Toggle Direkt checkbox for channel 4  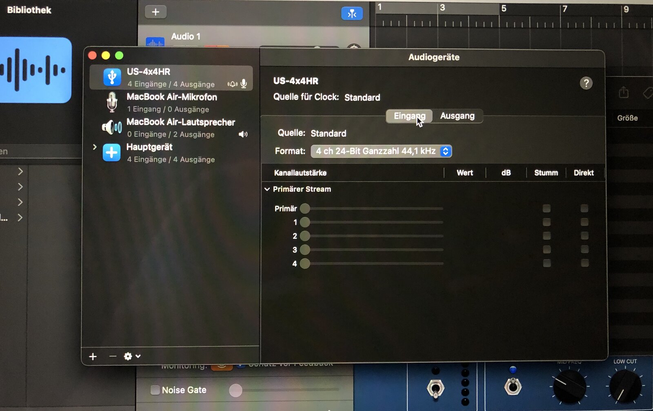point(584,263)
